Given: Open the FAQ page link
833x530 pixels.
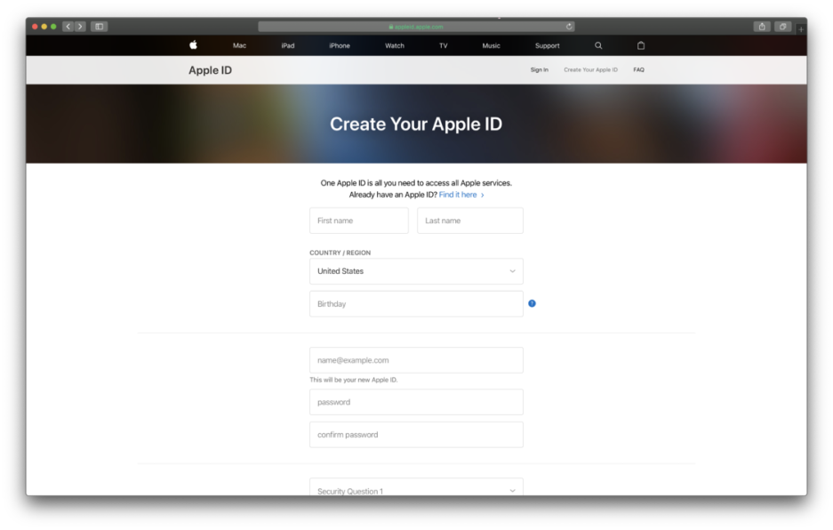Looking at the screenshot, I should (x=638, y=69).
